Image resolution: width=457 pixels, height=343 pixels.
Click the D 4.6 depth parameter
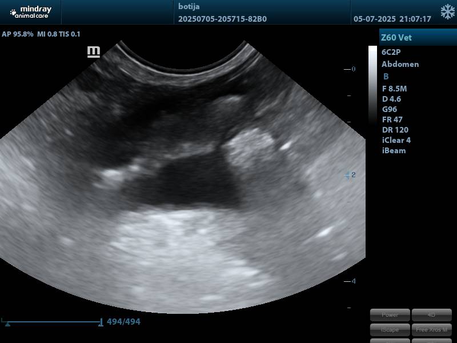click(391, 99)
